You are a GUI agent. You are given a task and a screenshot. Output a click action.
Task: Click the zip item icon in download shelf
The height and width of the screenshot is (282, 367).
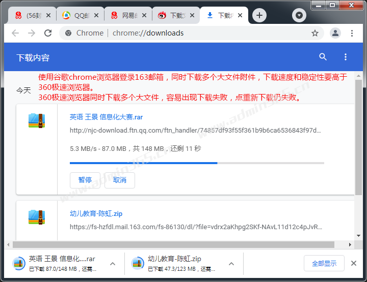(138, 263)
